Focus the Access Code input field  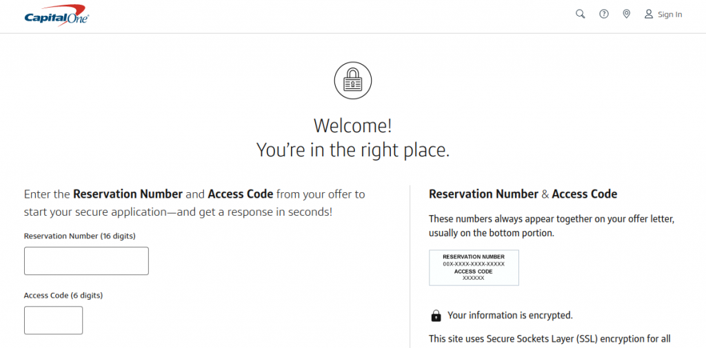(x=54, y=320)
